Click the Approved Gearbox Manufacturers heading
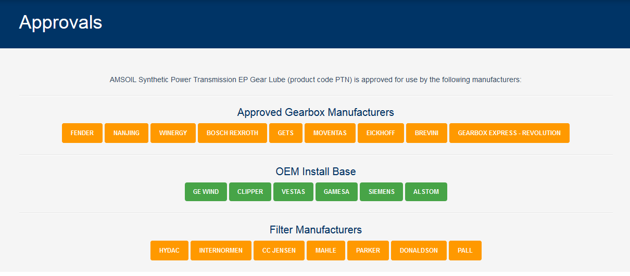Viewport: 630px width, 276px height. click(316, 112)
